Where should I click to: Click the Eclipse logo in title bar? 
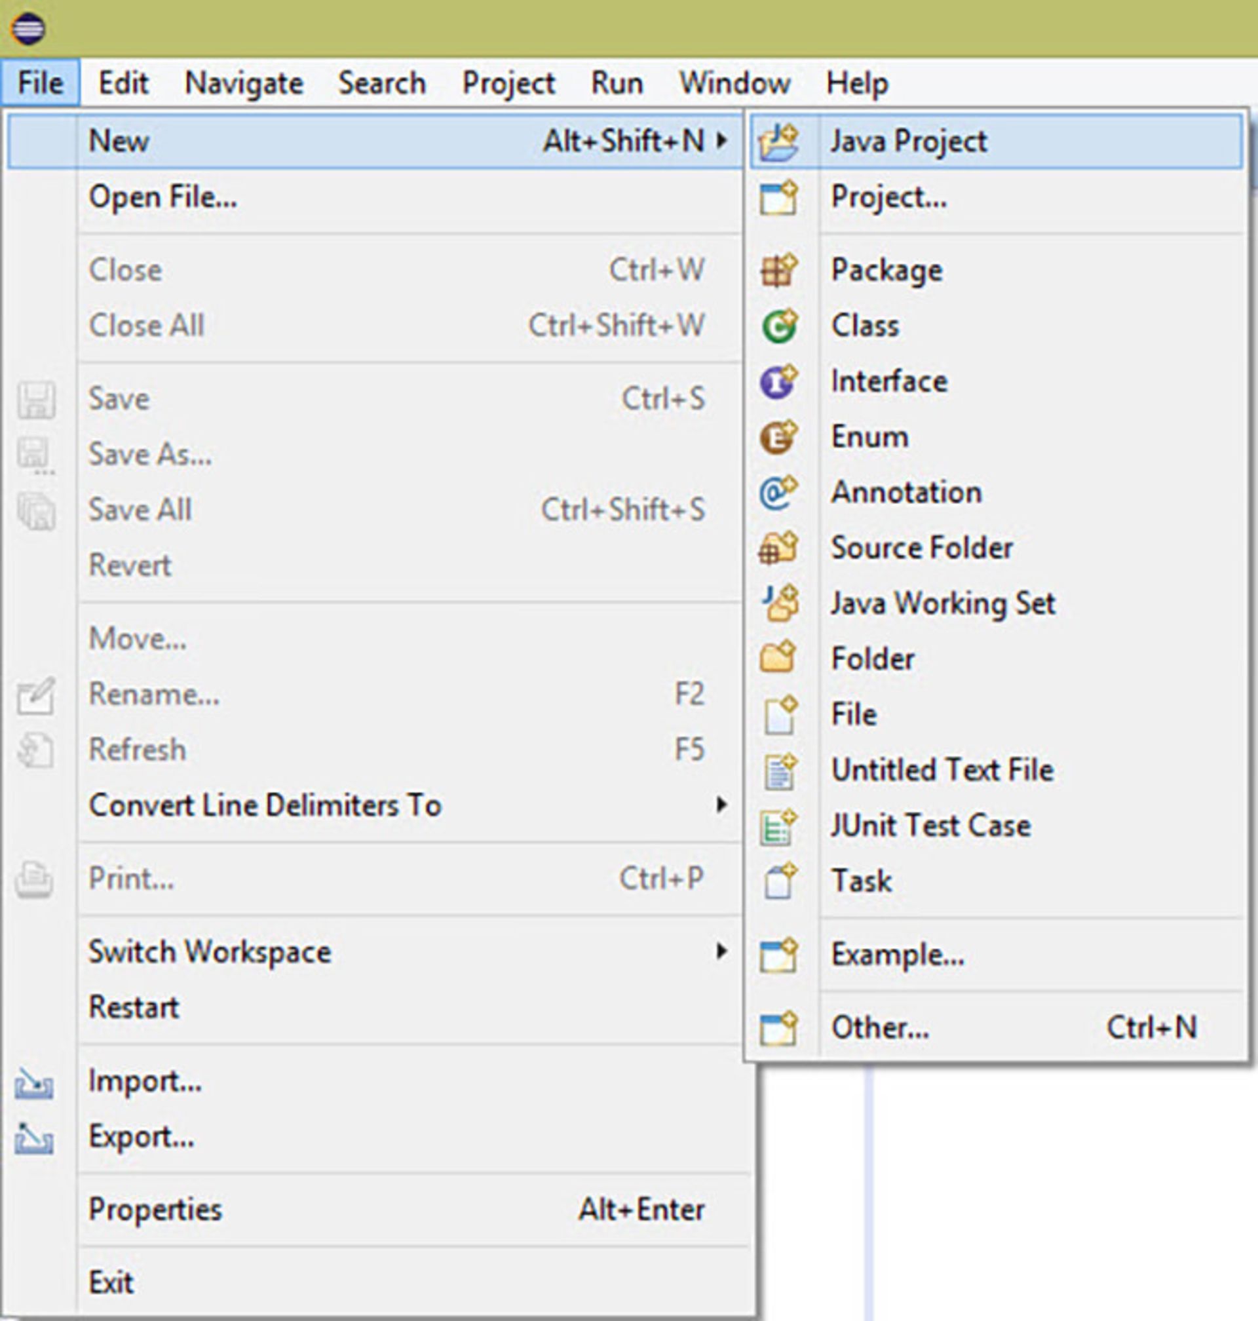tap(28, 28)
